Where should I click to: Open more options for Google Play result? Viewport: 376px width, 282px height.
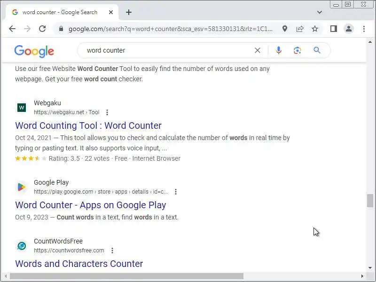pyautogui.click(x=176, y=192)
